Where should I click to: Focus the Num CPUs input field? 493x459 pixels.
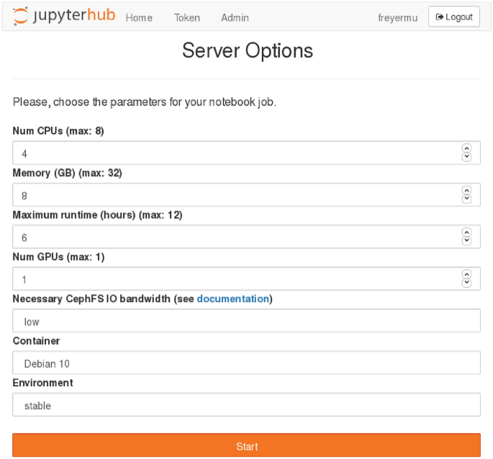pyautogui.click(x=230, y=153)
